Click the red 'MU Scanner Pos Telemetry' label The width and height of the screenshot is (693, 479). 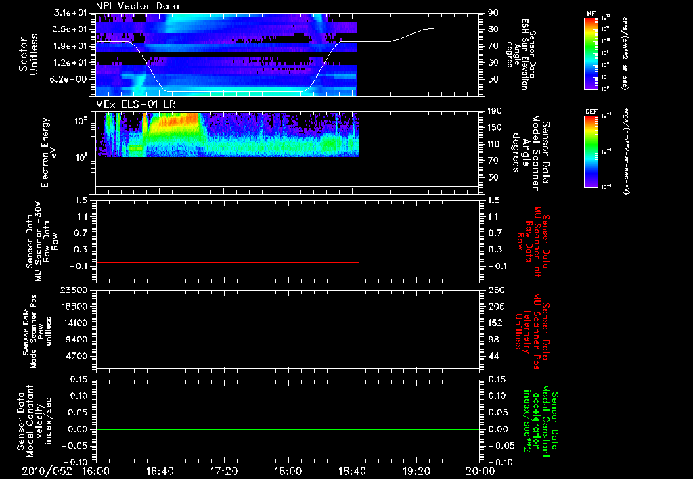coord(532,332)
